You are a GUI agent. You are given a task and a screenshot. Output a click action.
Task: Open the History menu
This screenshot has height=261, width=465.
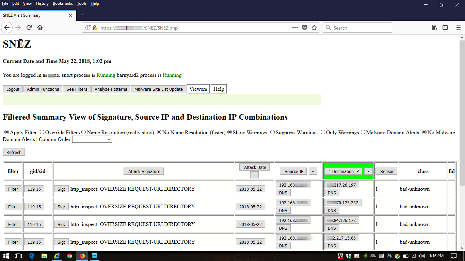point(42,3)
